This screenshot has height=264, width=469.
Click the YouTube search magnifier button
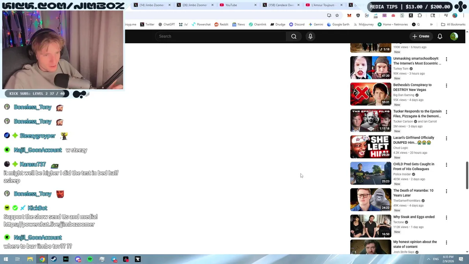[293, 36]
